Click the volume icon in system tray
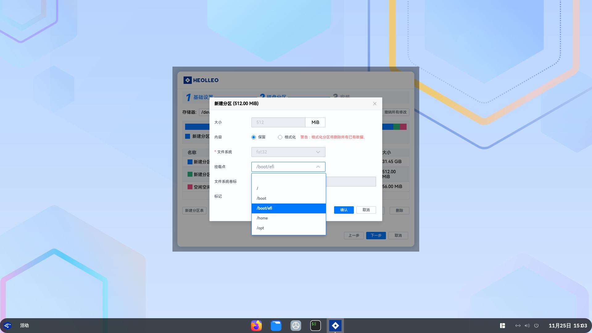Viewport: 592px width, 333px height. 527,326
